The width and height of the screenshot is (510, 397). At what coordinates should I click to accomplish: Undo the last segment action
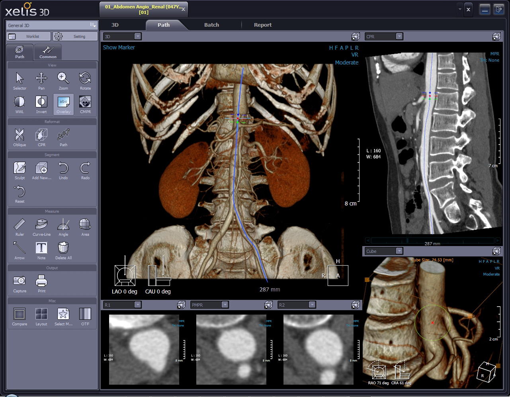(63, 170)
